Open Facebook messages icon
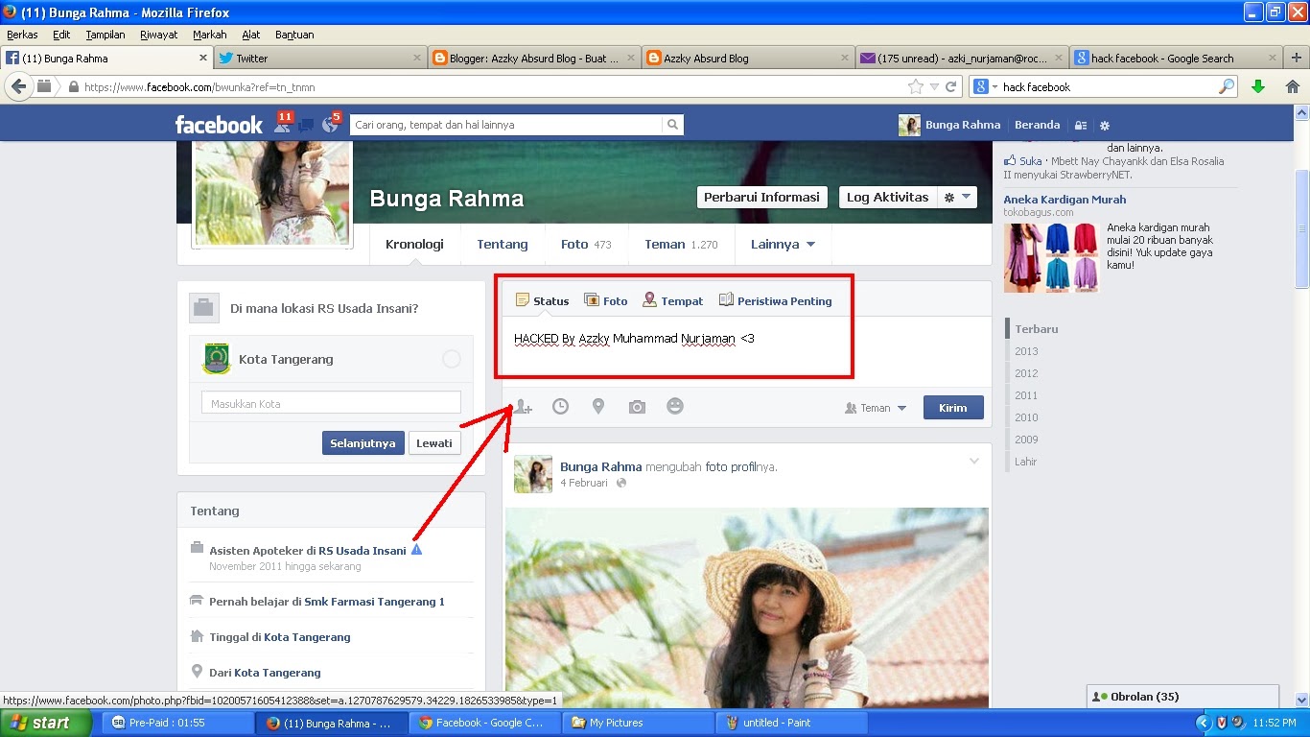This screenshot has width=1310, height=737. [x=307, y=125]
